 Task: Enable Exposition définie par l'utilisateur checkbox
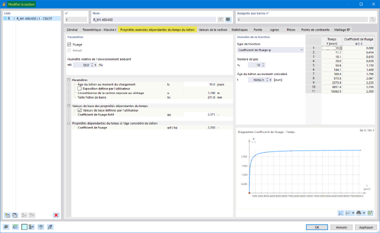pyautogui.click(x=79, y=88)
